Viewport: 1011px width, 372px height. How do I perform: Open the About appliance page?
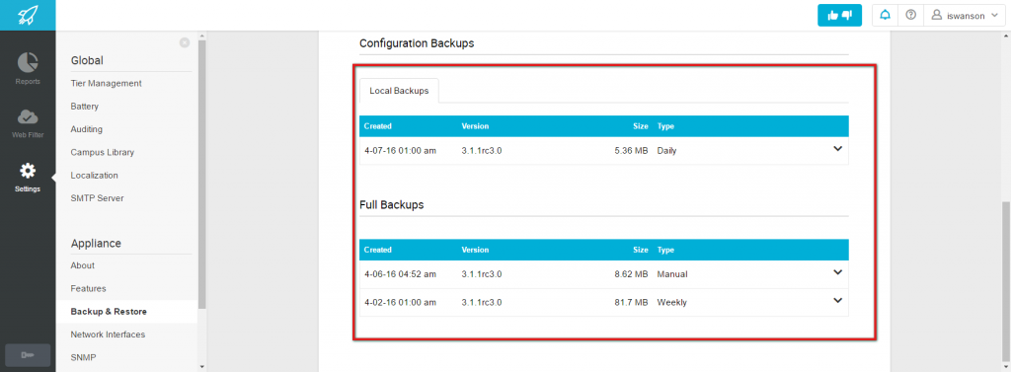(x=83, y=265)
